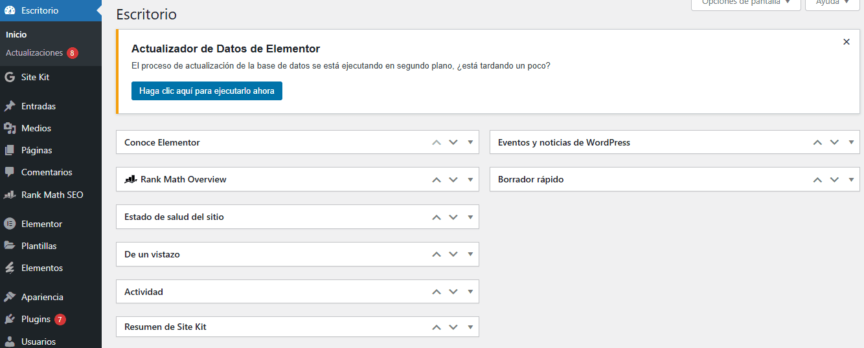Move Eventos y noticias de WordPress up

817,142
